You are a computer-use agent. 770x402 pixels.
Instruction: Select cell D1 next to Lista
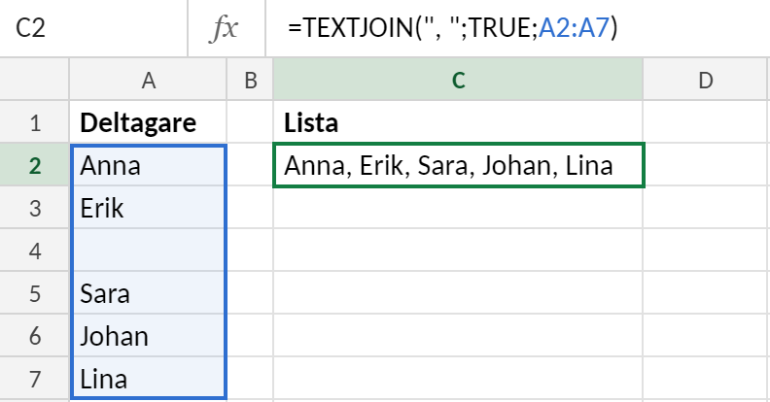[706, 122]
